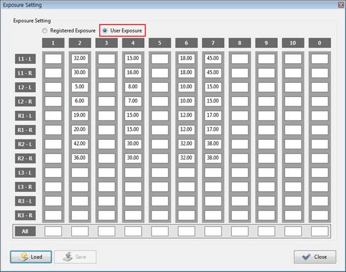The image size is (346, 272).
Task: Click the 16.00 field in L1-R column 4
Action: coord(133,72)
